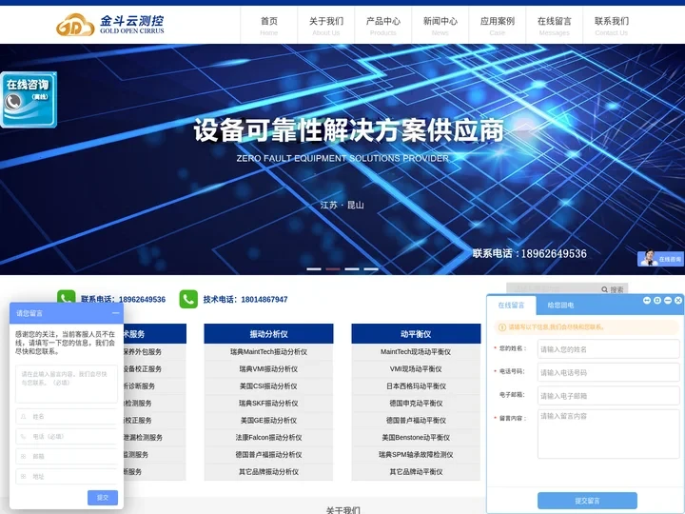Open 日本西格玛动平衡仪 link

coord(416,385)
